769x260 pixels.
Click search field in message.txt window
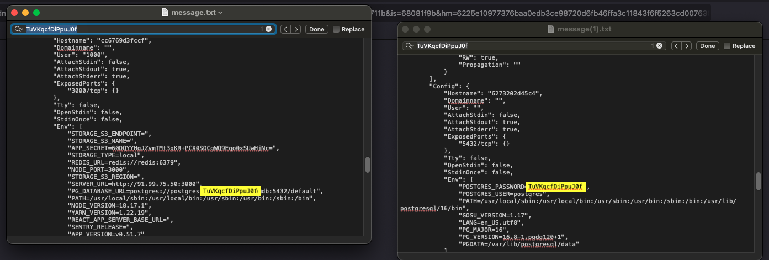[144, 29]
